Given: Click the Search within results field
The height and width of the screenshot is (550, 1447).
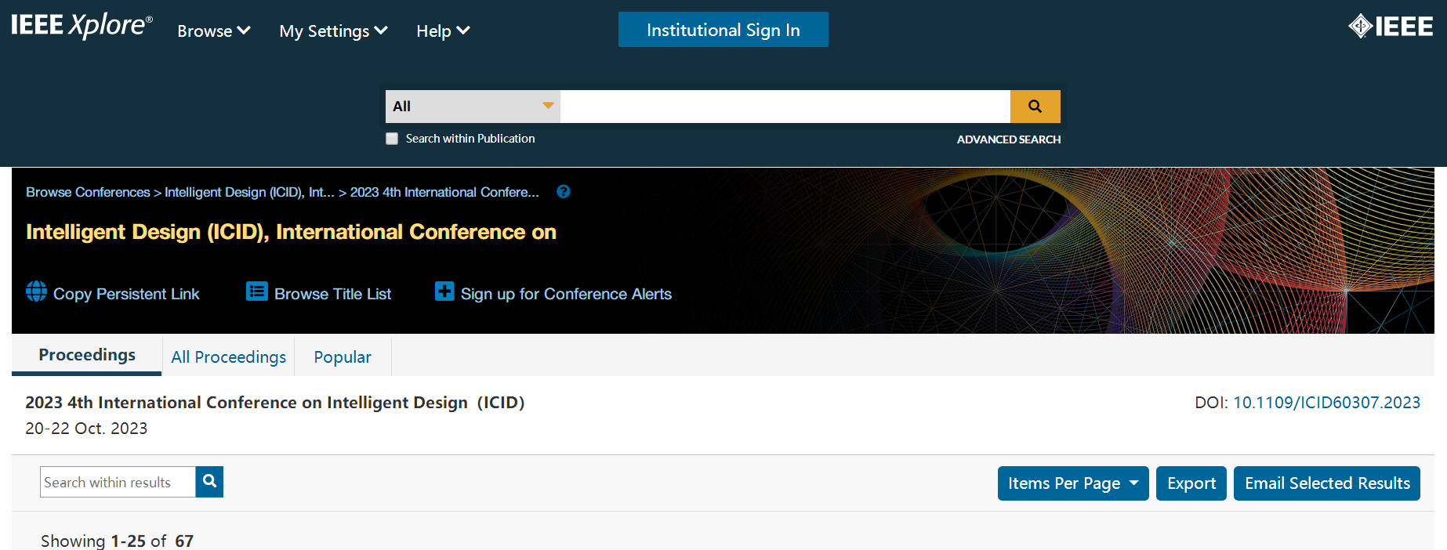Looking at the screenshot, I should coord(118,482).
